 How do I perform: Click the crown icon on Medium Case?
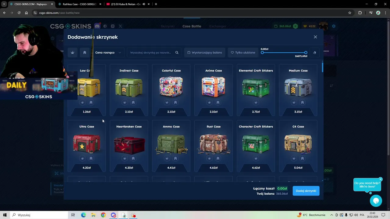click(294, 103)
